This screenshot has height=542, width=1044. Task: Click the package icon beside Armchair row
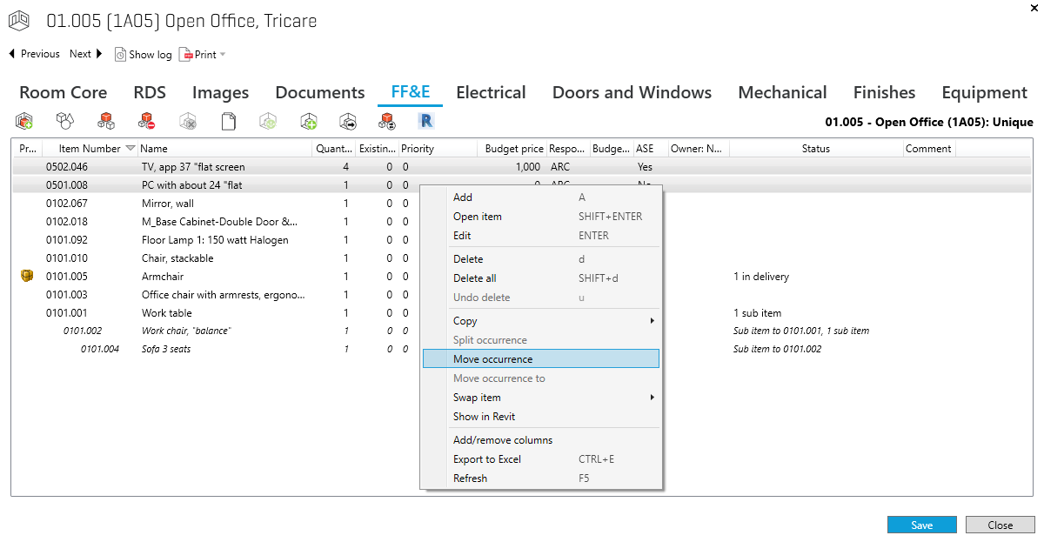click(x=26, y=277)
